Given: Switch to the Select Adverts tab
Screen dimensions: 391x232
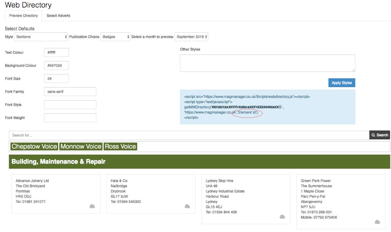Looking at the screenshot, I should [58, 16].
